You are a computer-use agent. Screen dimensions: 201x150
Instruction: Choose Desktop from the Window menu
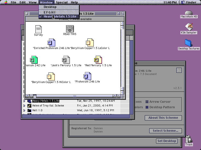[x=59, y=7]
